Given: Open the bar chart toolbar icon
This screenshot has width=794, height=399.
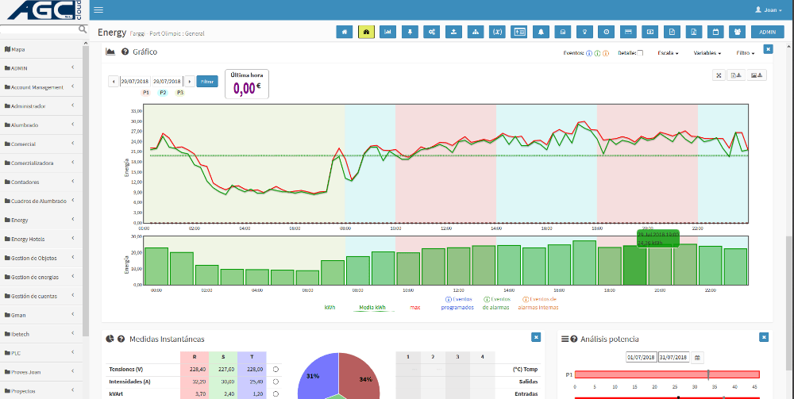Looking at the screenshot, I should (388, 32).
